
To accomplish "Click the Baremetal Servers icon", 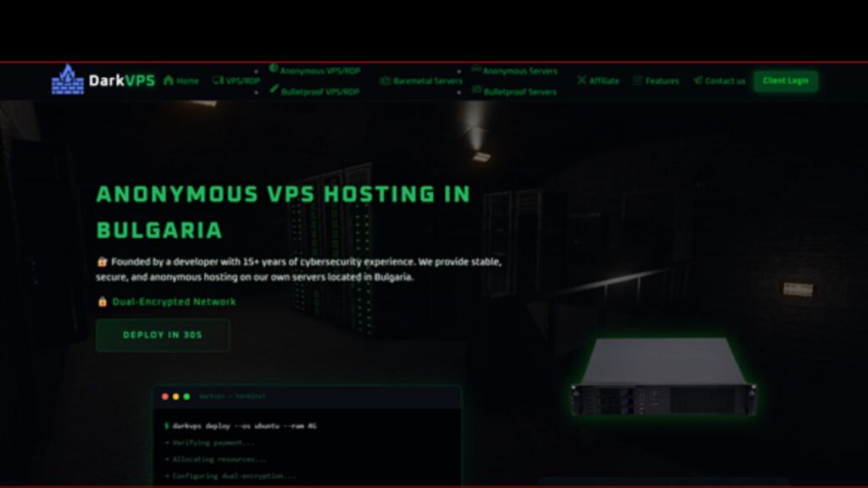I will click(385, 80).
